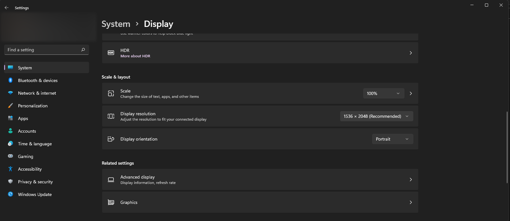This screenshot has height=221, width=510.
Task: Open HDR settings row
Action: [260, 53]
